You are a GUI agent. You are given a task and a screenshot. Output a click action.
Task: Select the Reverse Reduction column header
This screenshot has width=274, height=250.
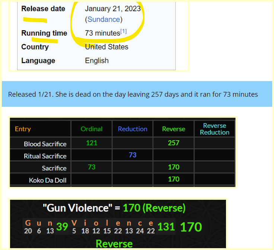[x=214, y=129]
